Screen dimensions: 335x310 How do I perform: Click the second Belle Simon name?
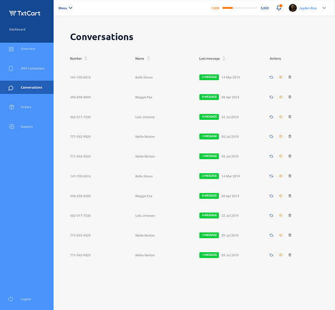[144, 176]
